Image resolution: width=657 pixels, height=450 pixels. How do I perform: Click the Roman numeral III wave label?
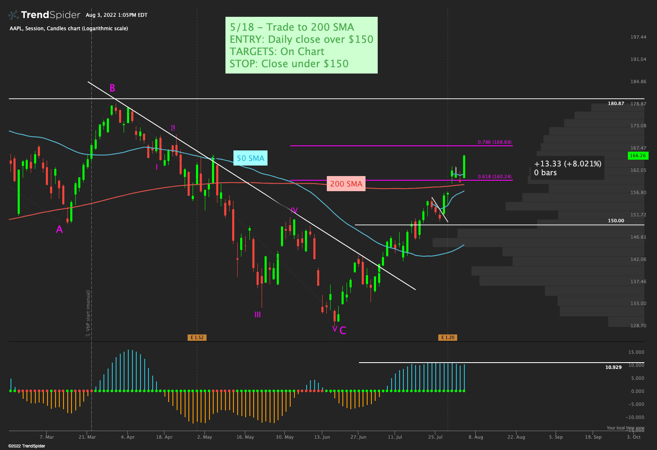point(257,314)
